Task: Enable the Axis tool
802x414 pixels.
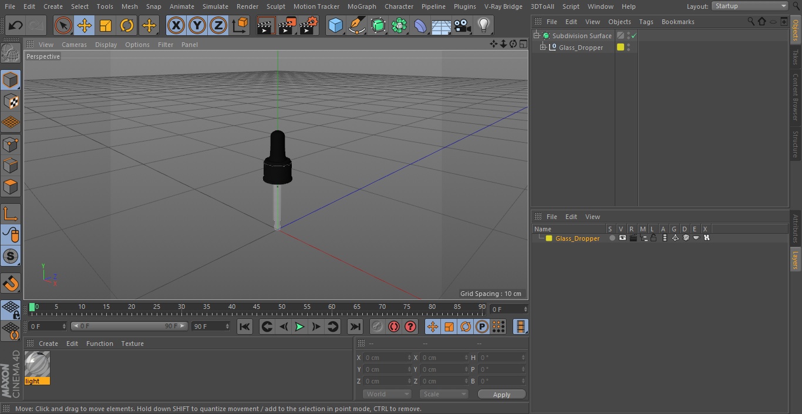Action: click(11, 213)
